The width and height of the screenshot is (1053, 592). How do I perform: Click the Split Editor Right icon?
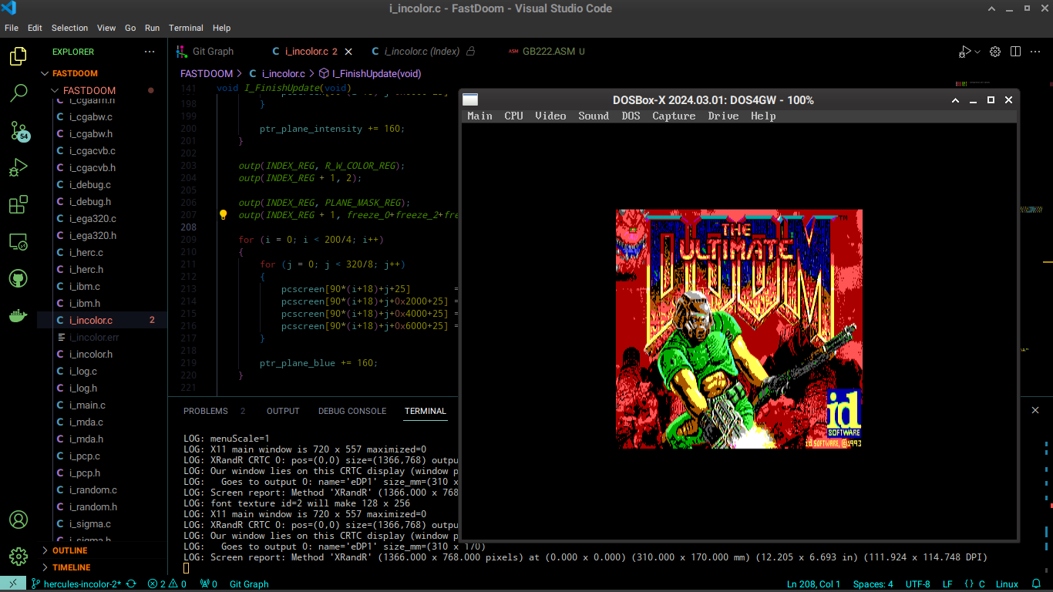coord(1016,52)
